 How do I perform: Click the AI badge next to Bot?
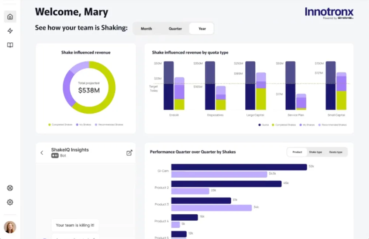(x=55, y=155)
